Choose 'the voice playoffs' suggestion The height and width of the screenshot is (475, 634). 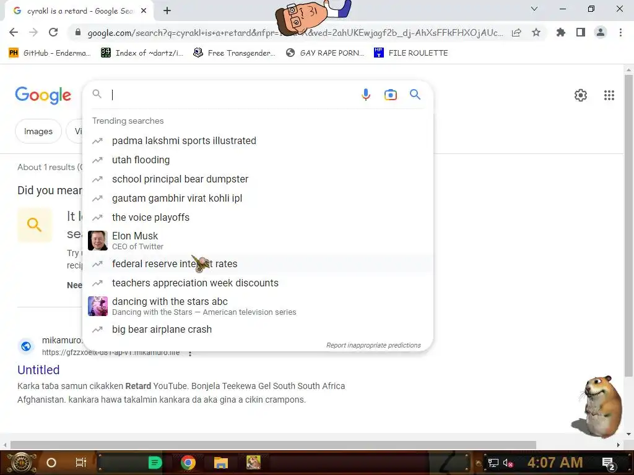click(258, 217)
